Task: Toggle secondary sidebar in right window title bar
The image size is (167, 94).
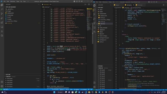Action: click(x=154, y=2)
